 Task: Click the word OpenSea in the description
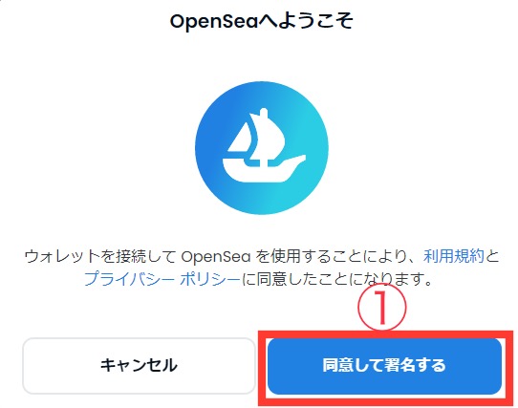(216, 256)
